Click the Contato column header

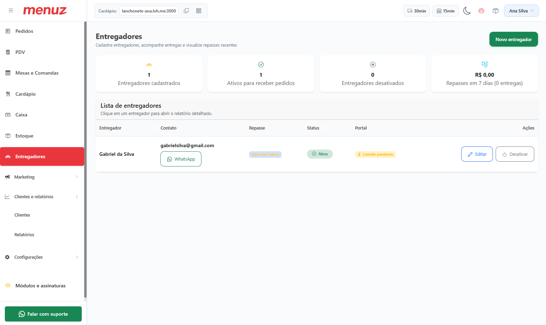pyautogui.click(x=168, y=128)
